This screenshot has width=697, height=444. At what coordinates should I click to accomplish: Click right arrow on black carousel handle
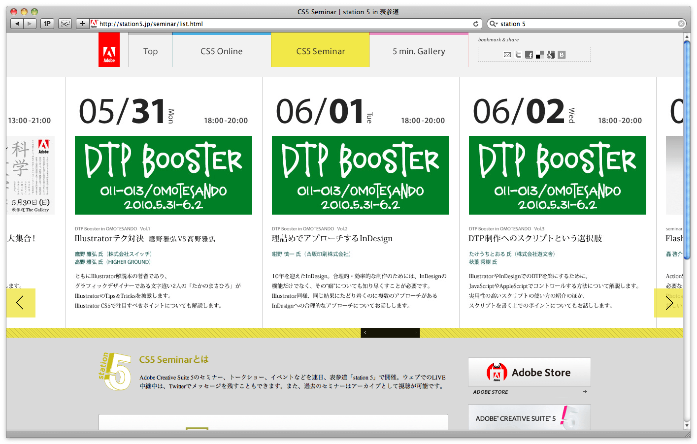click(x=416, y=333)
